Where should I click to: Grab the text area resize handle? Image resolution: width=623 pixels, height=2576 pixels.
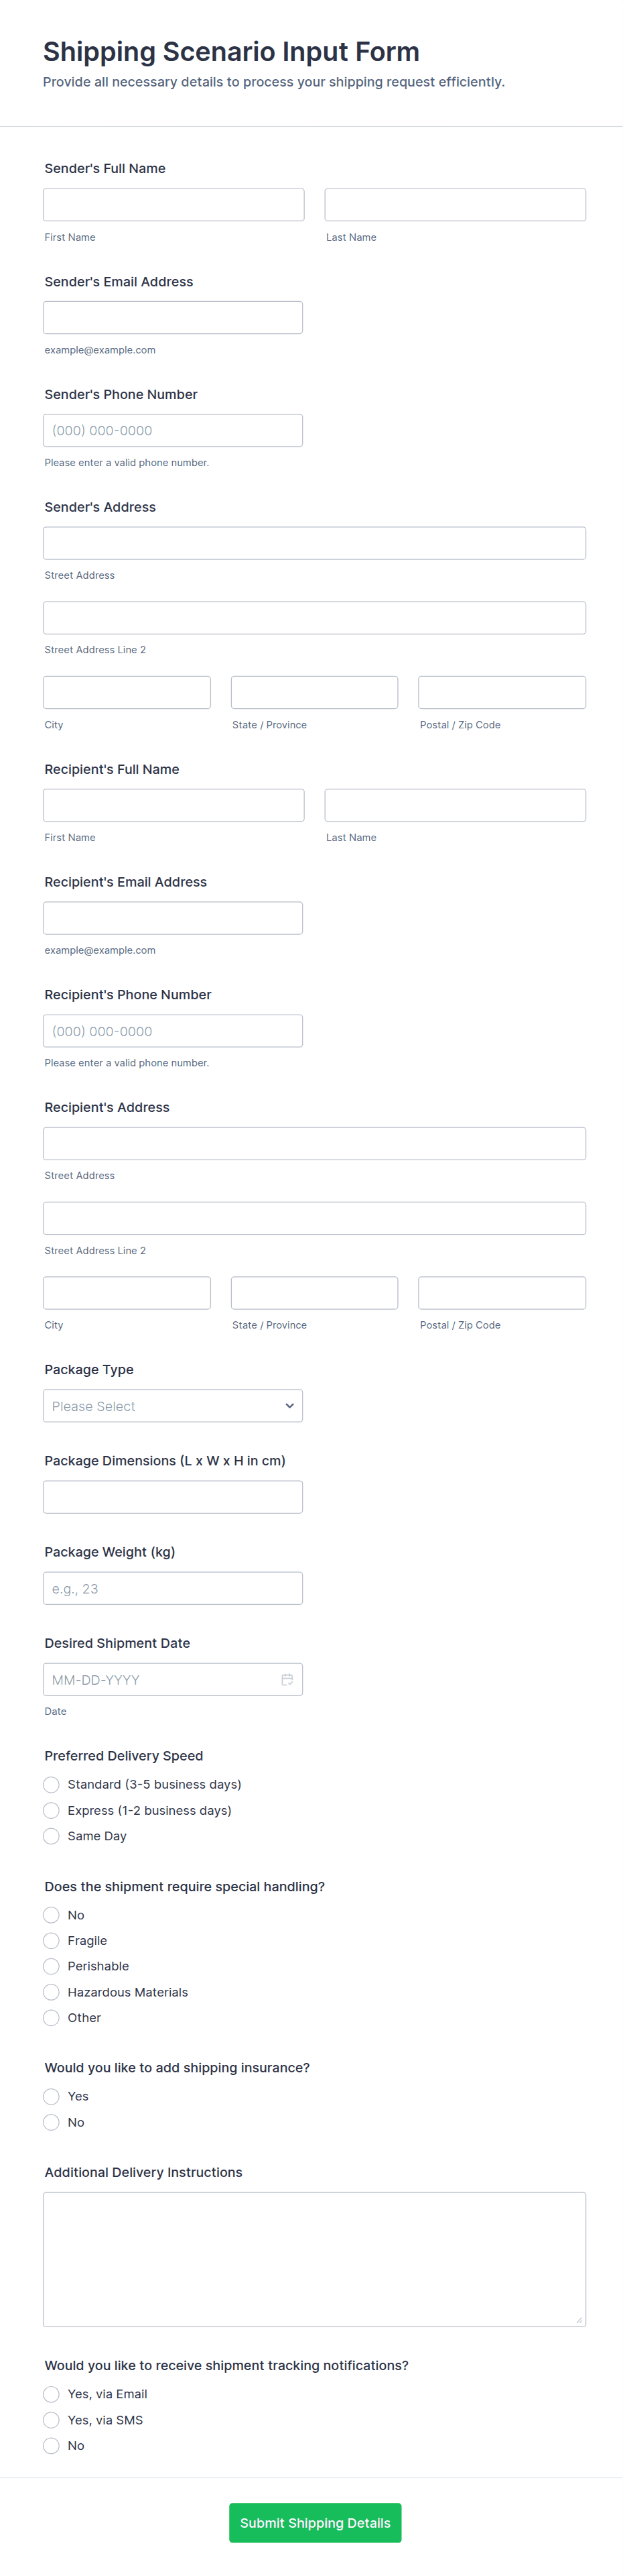(x=579, y=2320)
